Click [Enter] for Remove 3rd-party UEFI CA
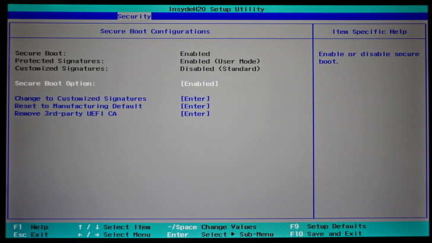 (195, 113)
